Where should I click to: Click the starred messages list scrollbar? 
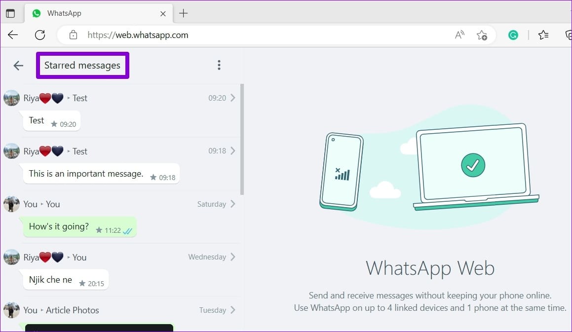point(242,140)
